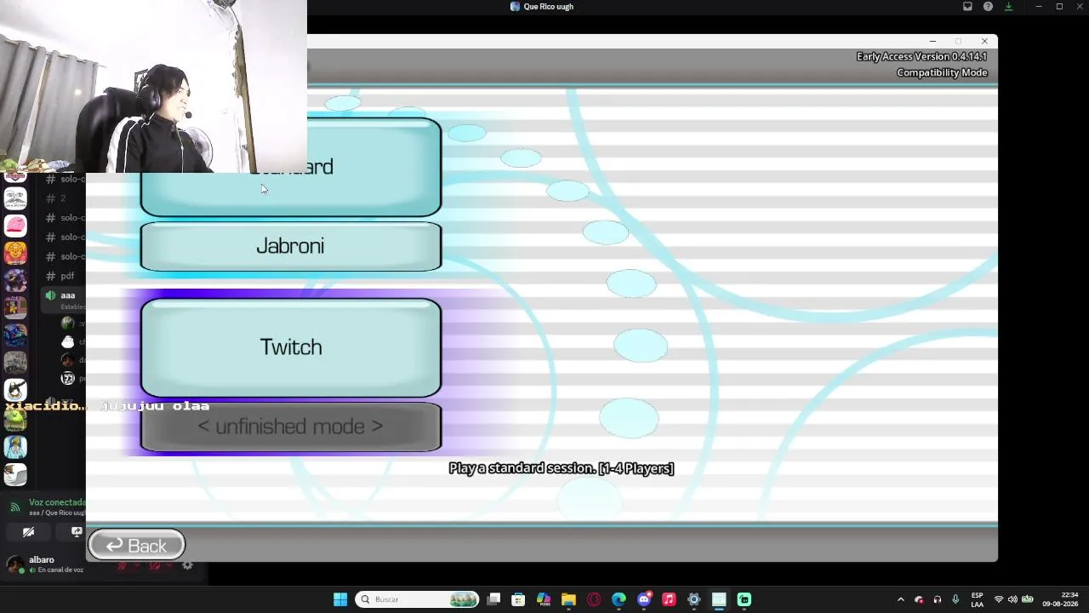
Task: Open pink Kirby server icon
Action: tap(15, 226)
